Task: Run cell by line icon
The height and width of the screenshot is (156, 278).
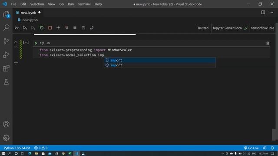Action: pos(42,43)
